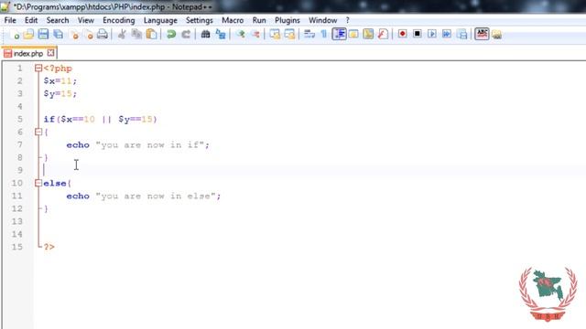The height and width of the screenshot is (329, 586).
Task: Click the Open file folder icon
Action: (x=28, y=35)
